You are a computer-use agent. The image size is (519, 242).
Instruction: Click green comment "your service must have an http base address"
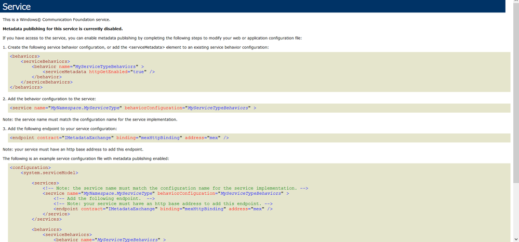point(163,204)
